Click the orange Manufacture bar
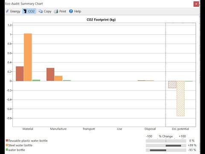This screenshot has height=154, width=205. coord(59,78)
